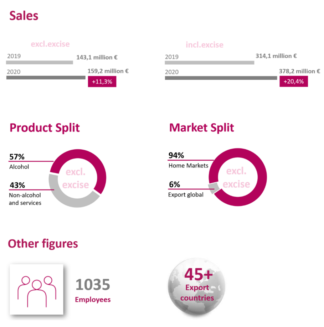The width and height of the screenshot is (324, 327).
Task: Click the 94% Home Markets label
Action: (x=188, y=160)
